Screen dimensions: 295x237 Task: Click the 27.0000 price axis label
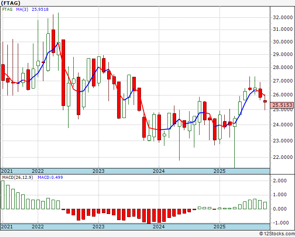click(x=282, y=81)
